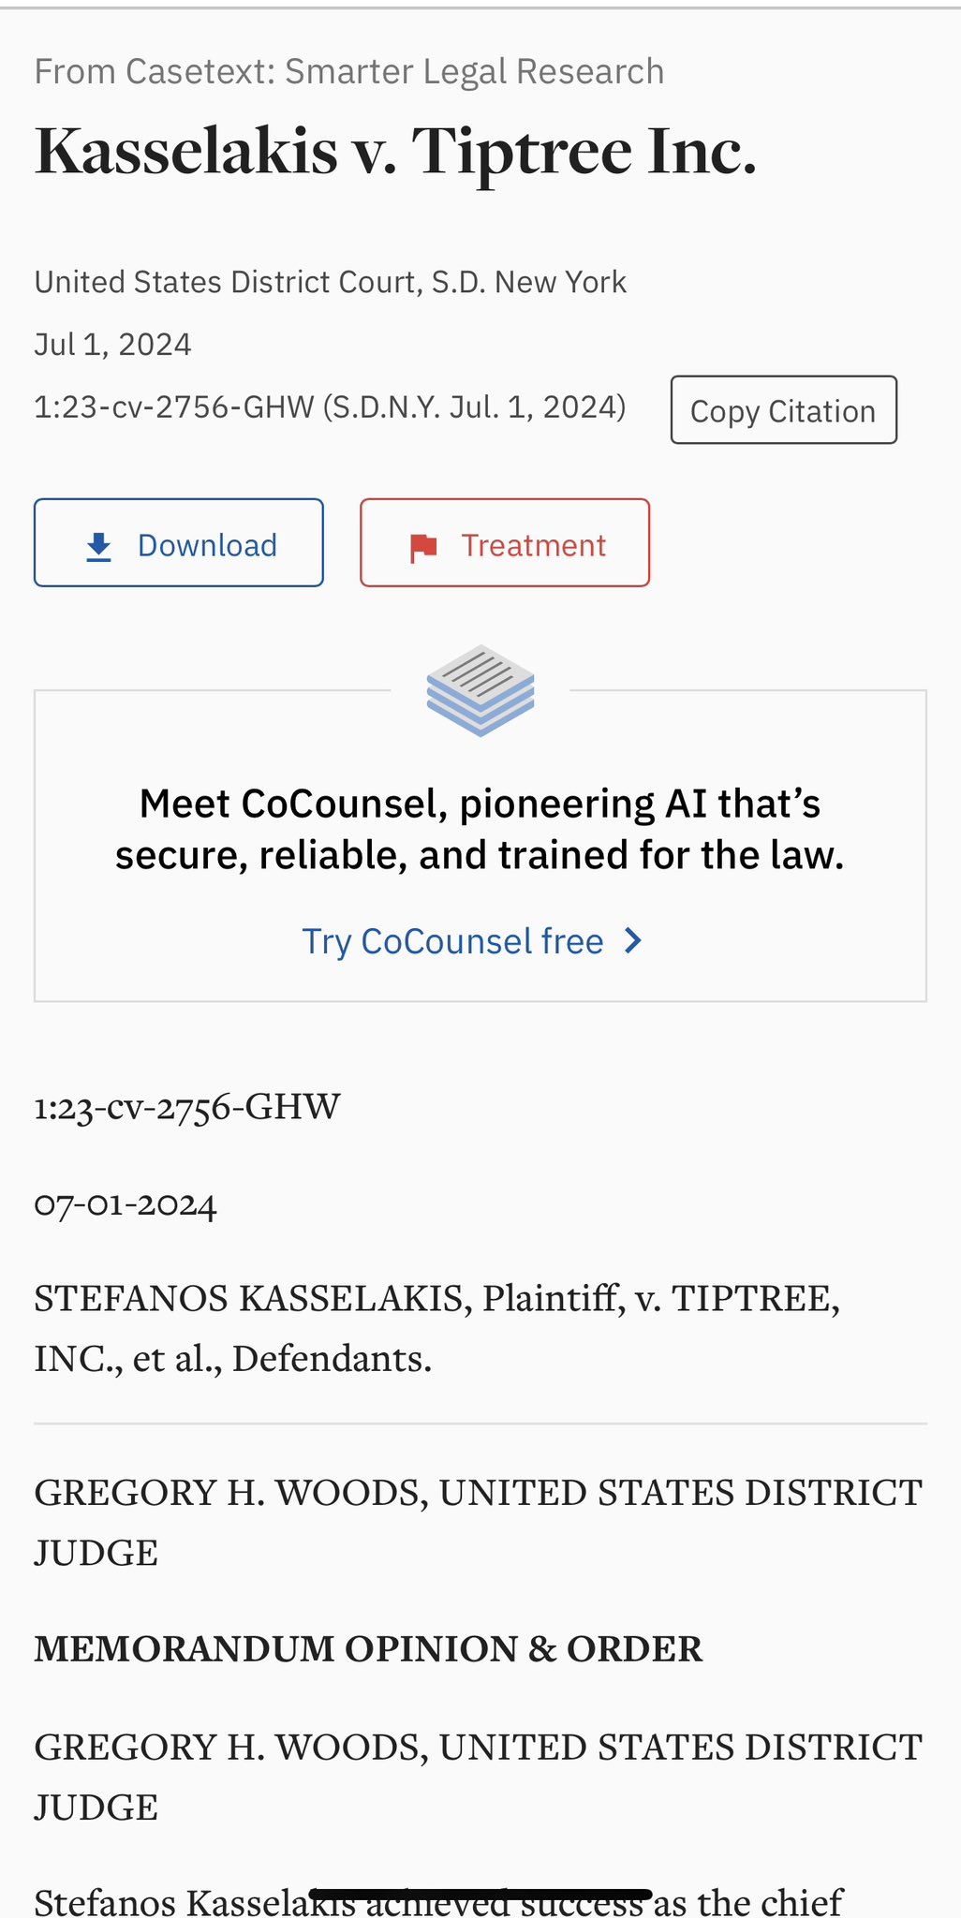Open the Try CoCounsel free link
Image resolution: width=961 pixels, height=1918 pixels.
click(x=452, y=941)
